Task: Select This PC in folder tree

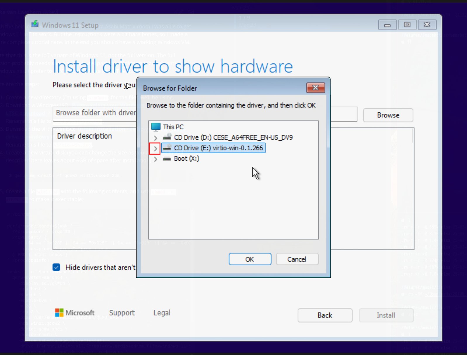Action: (x=173, y=127)
